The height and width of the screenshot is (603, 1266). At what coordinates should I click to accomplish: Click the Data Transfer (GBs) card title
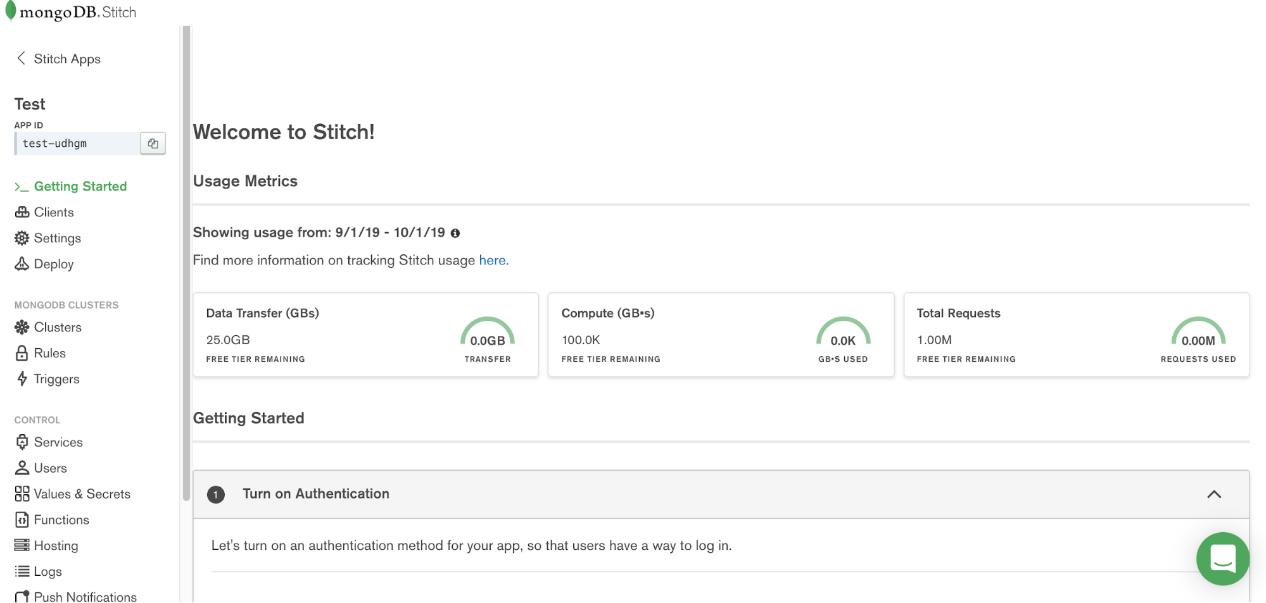[263, 313]
